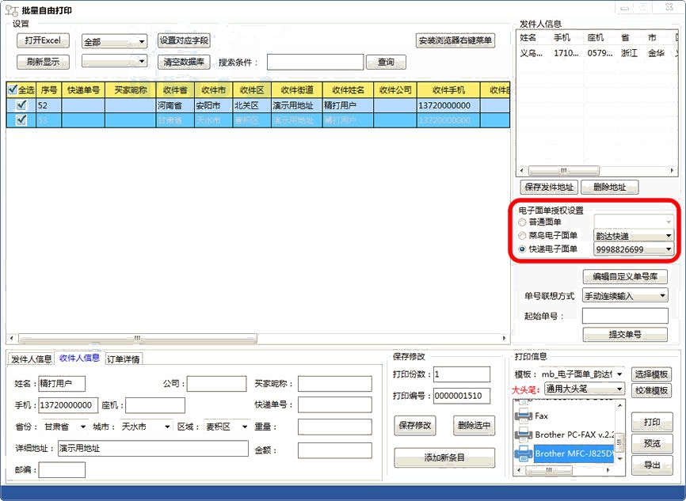Image resolution: width=686 pixels, height=501 pixels.
Task: Click the 打开Excel button
Action: 42,40
